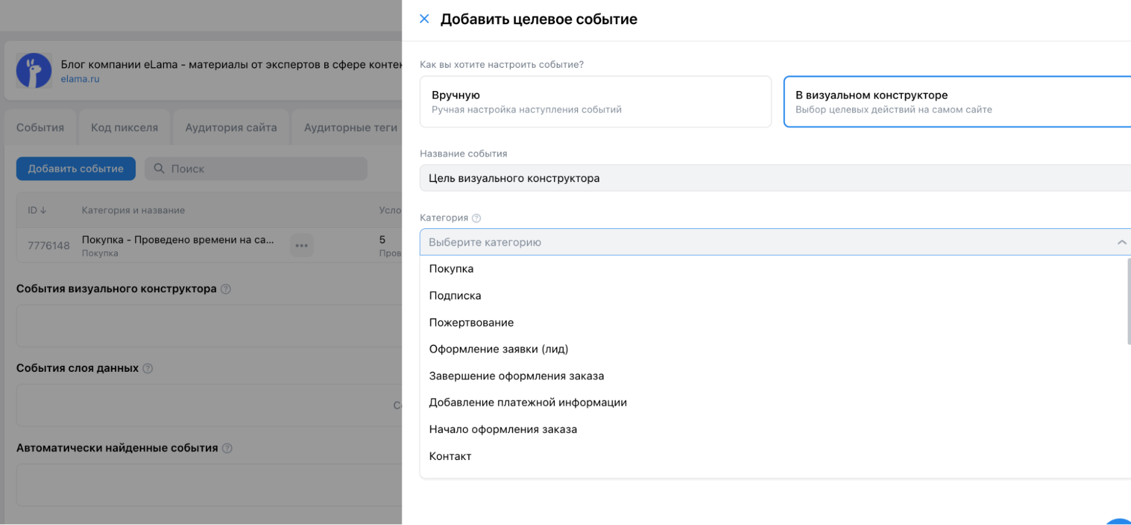
Task: Switch to the Аудитория сайта tab
Action: pyautogui.click(x=231, y=128)
